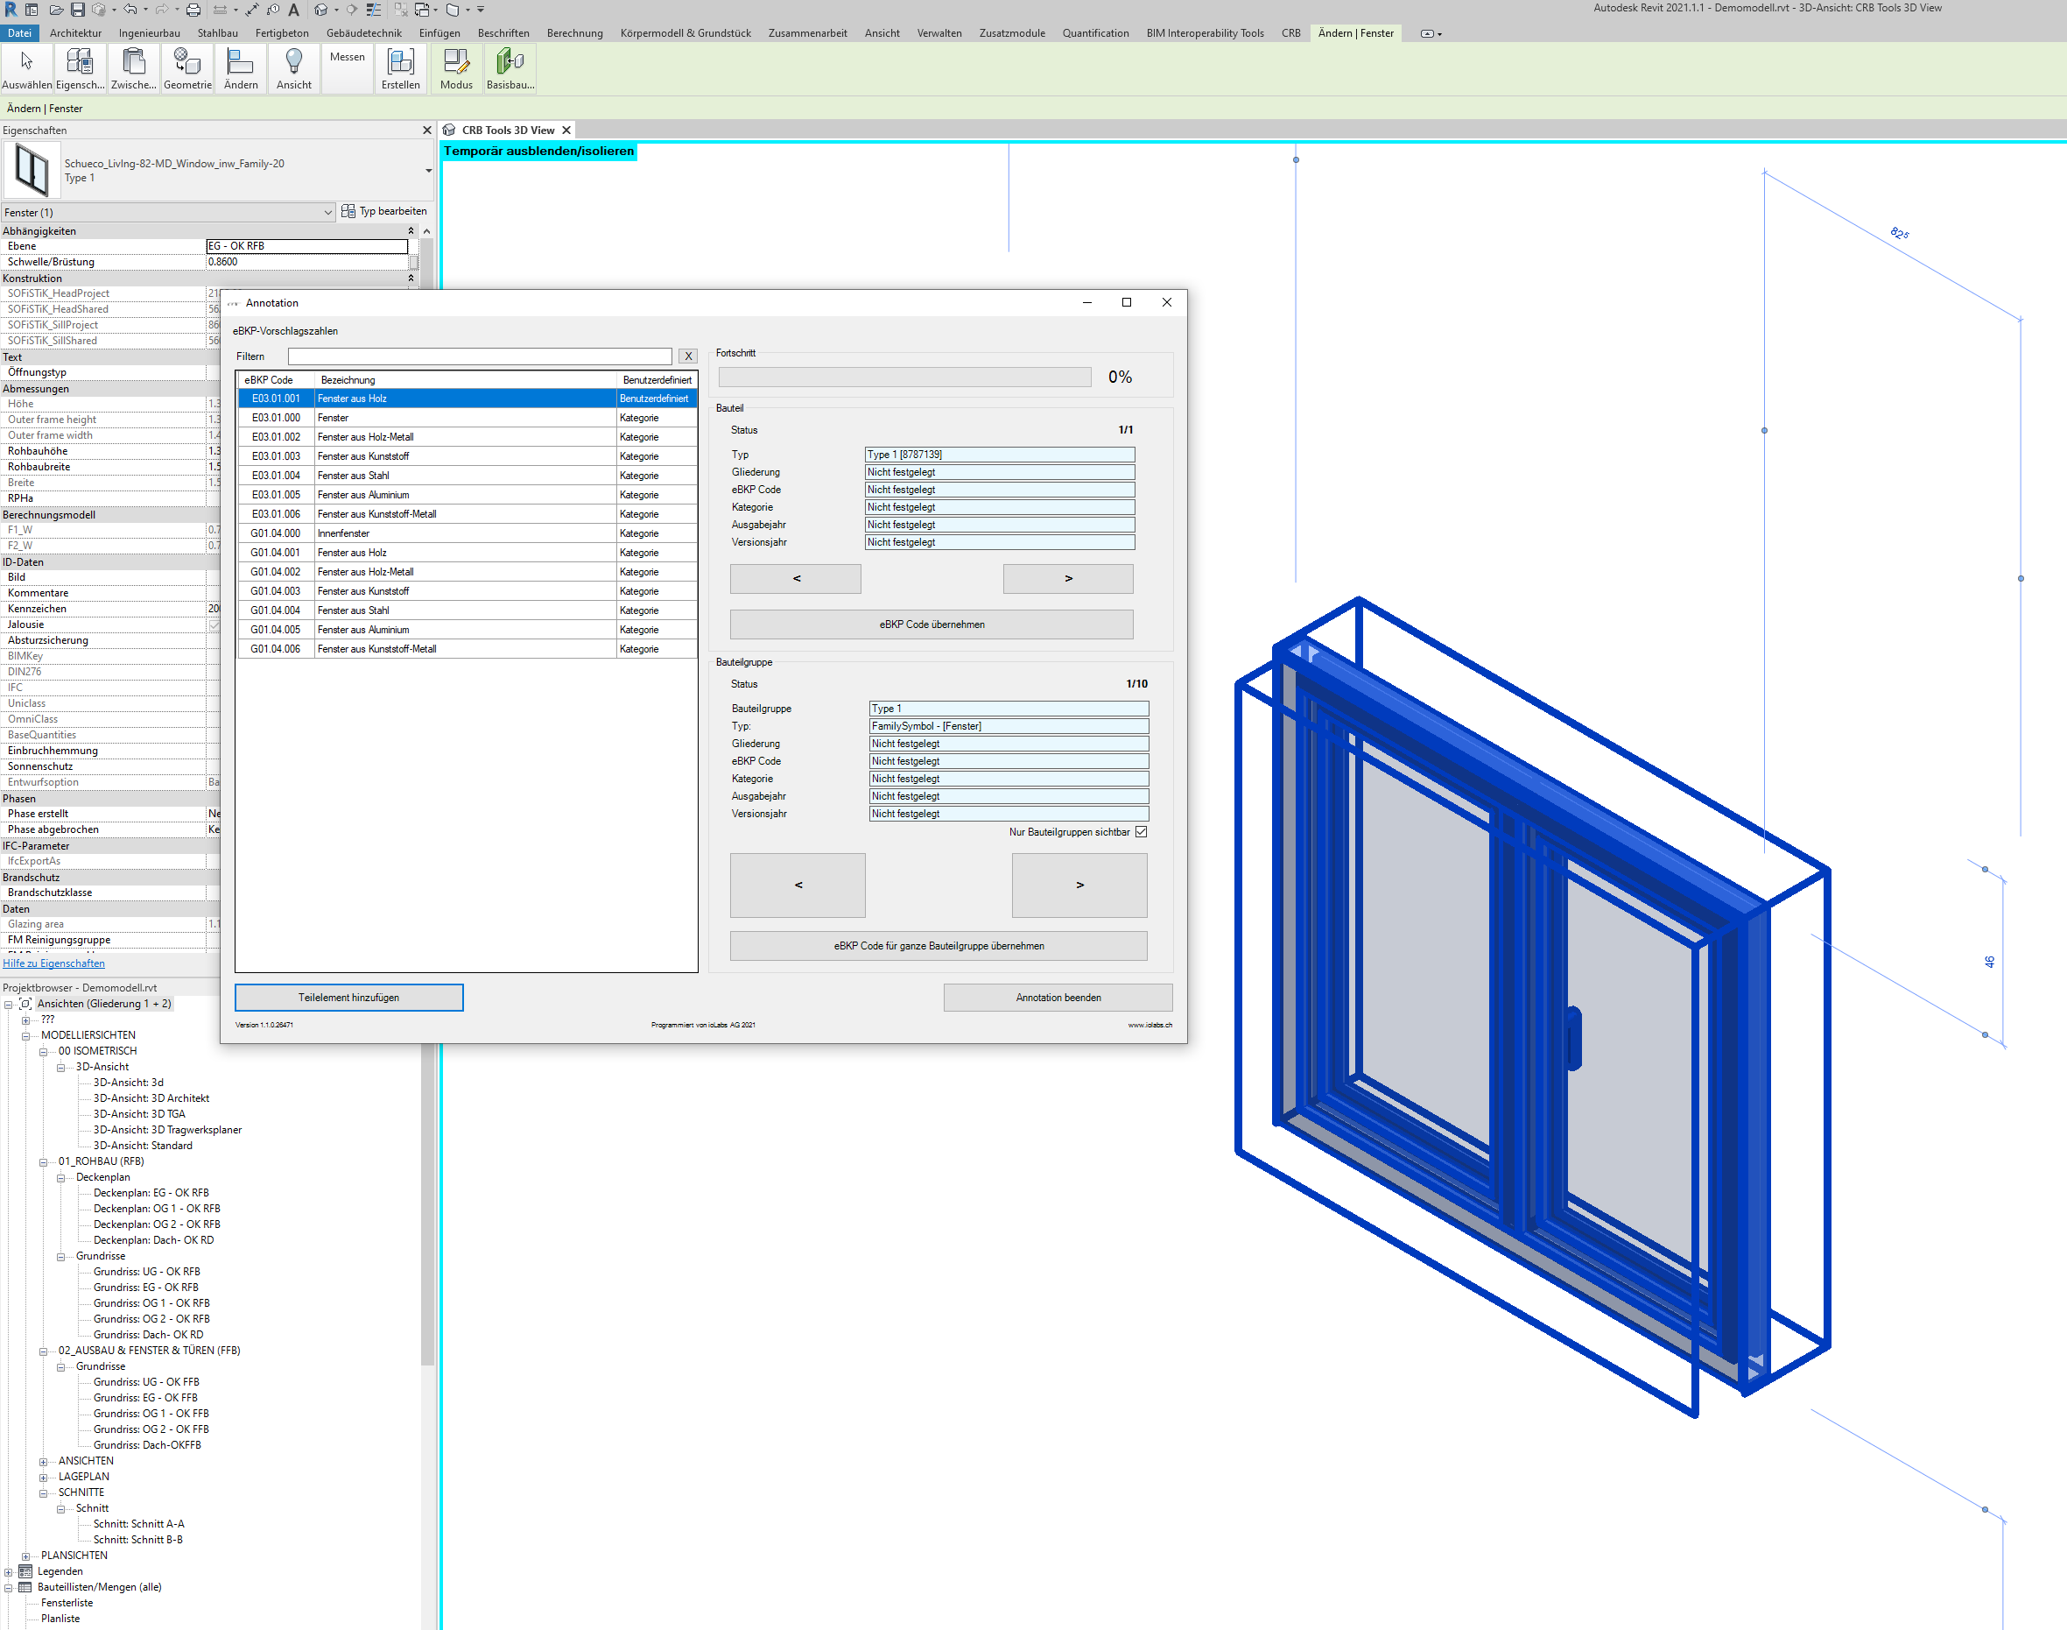Open the window type selector dropdown arrow

pos(428,171)
